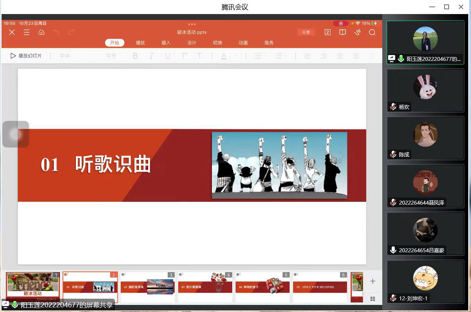The height and width of the screenshot is (312, 471).
Task: Click 2022264644聂凤泽 participant tile
Action: tap(425, 186)
